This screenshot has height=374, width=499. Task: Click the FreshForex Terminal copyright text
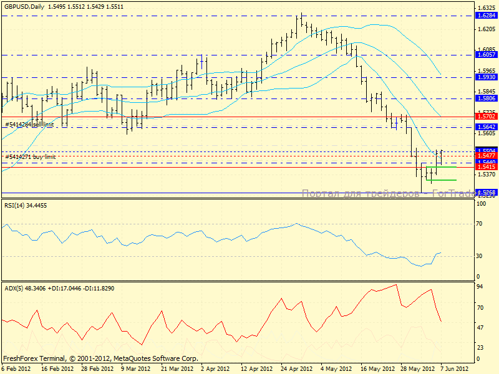(x=100, y=358)
